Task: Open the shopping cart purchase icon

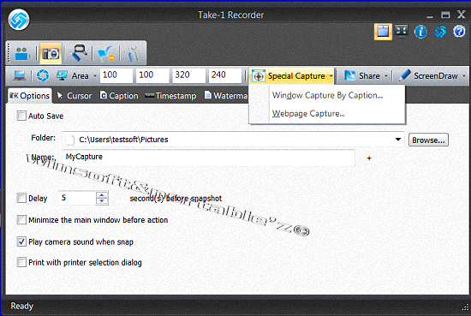Action: point(105,54)
